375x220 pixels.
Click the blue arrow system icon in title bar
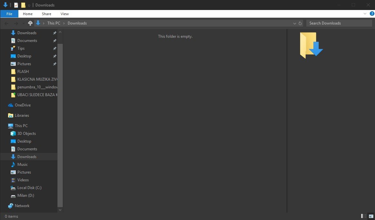tap(5, 5)
